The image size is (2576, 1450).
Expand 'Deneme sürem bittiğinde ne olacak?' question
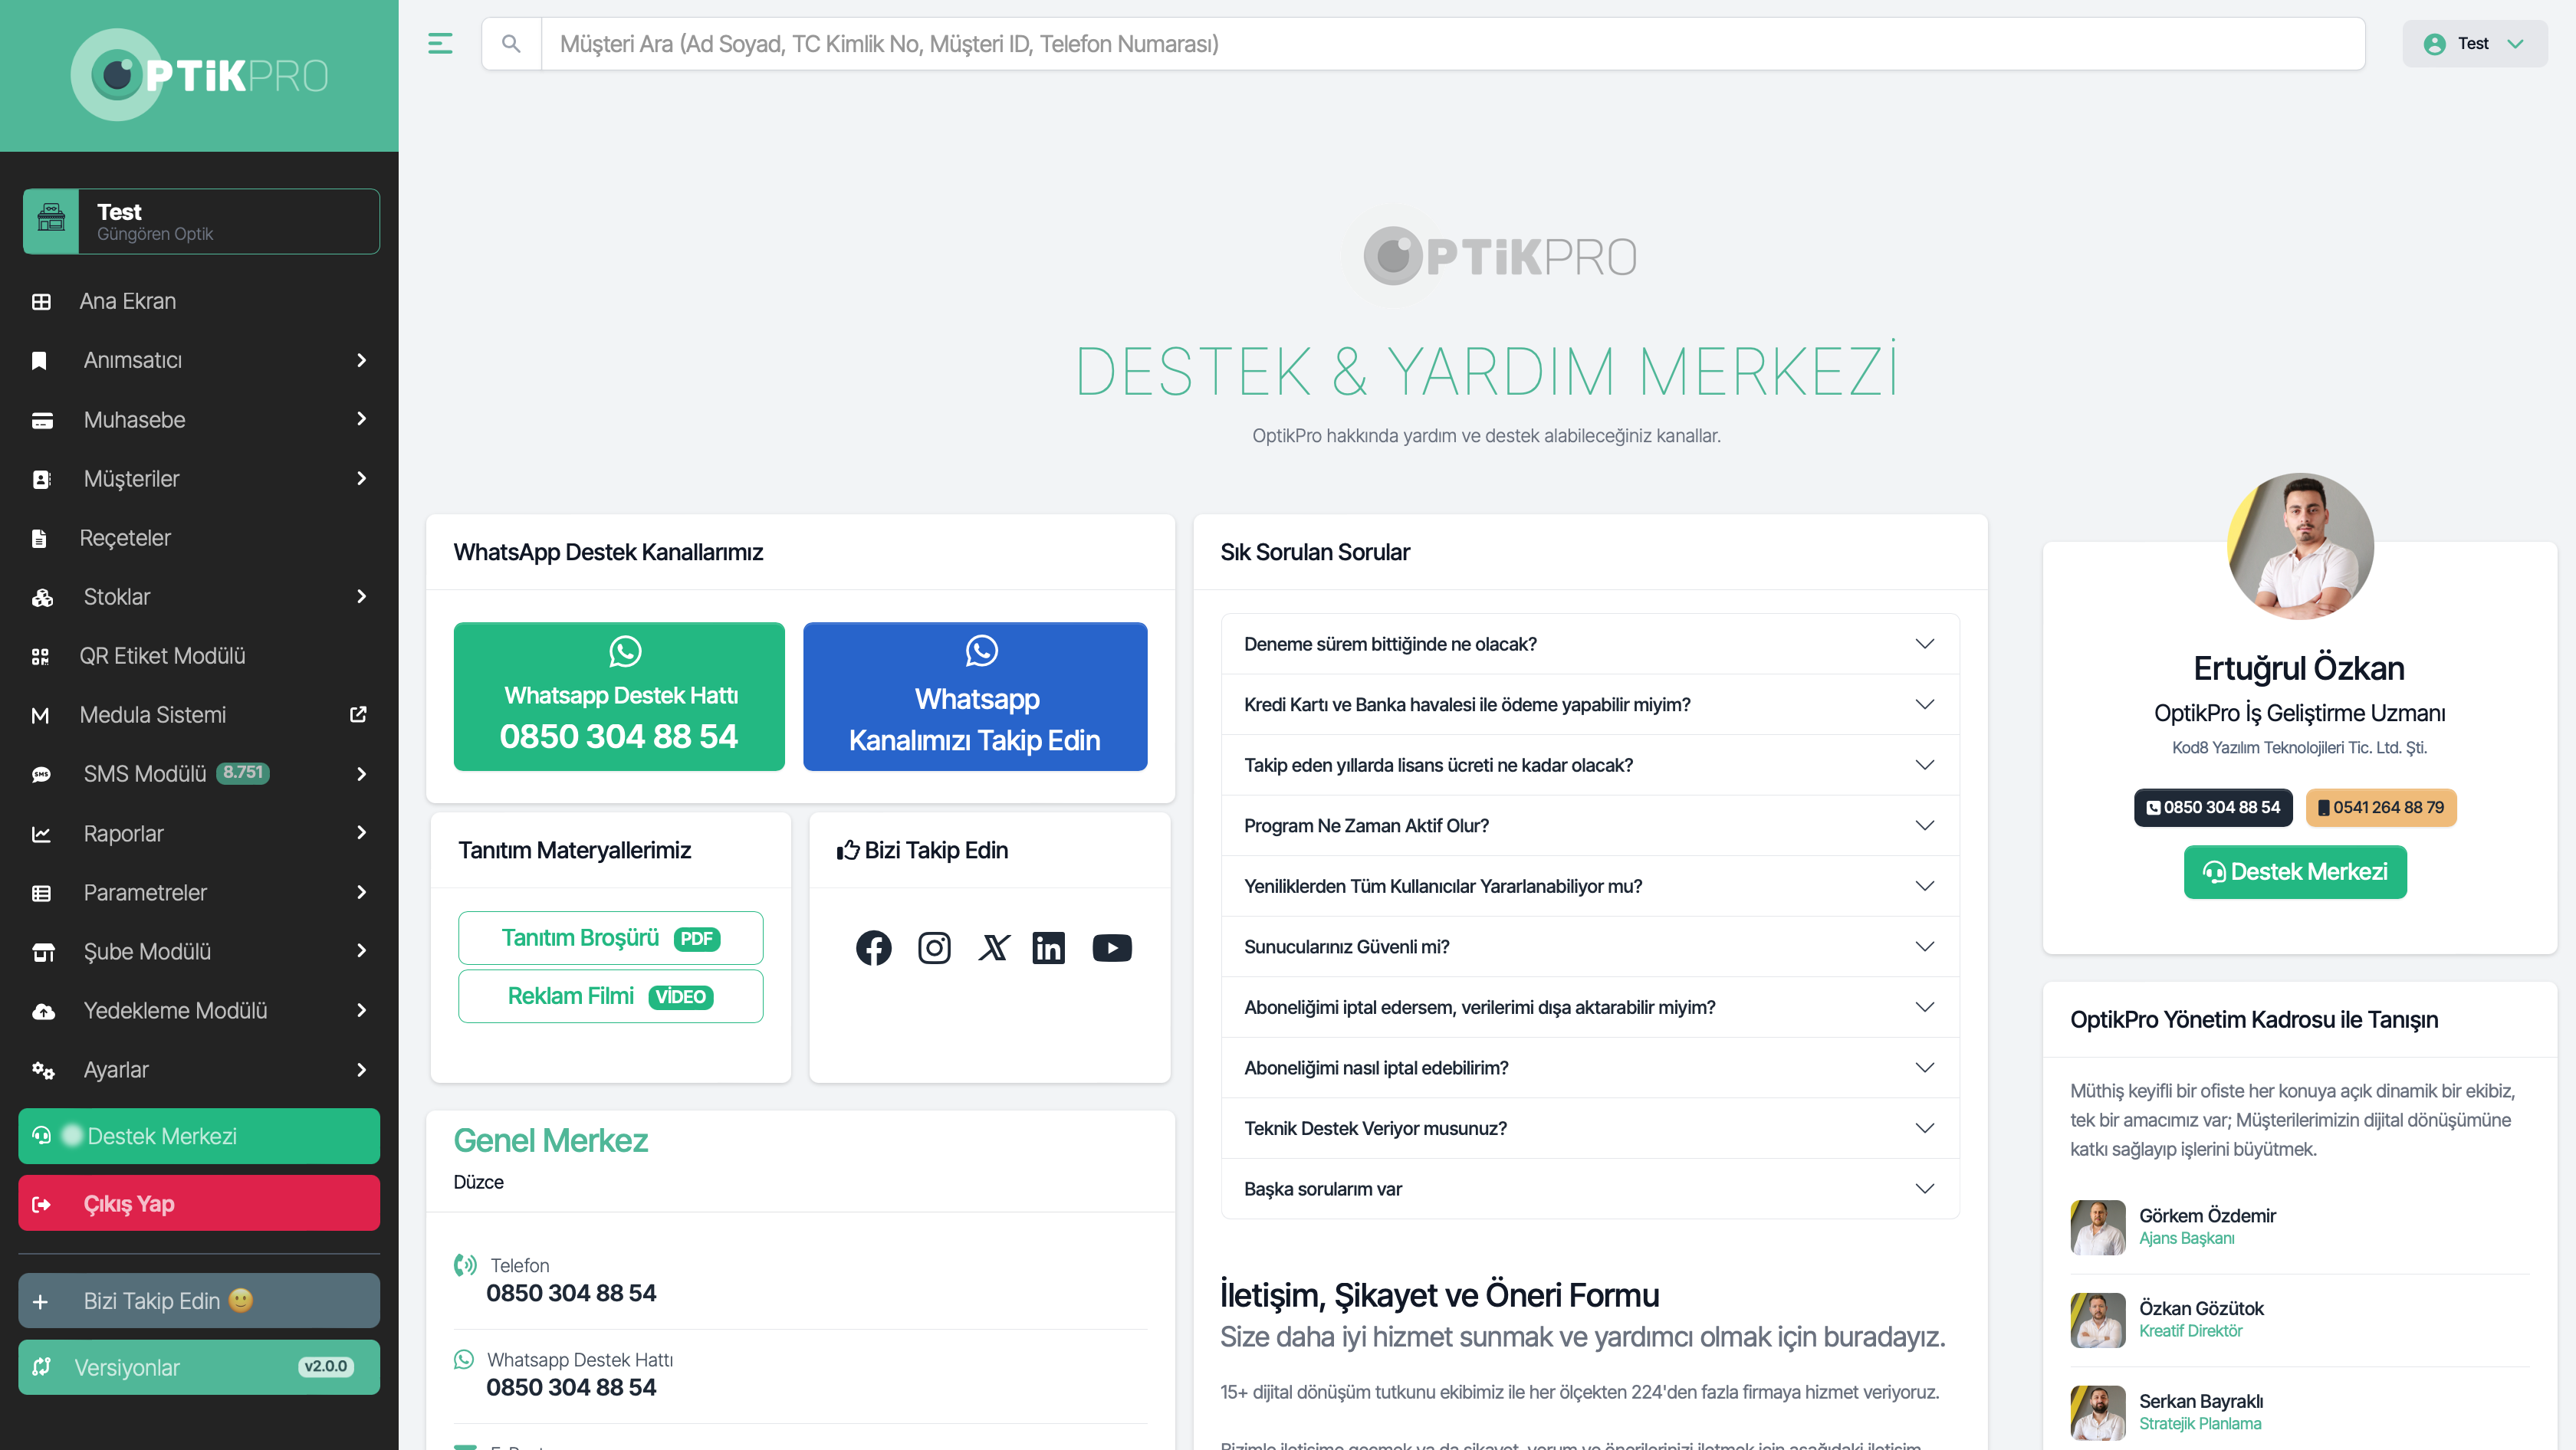[x=1589, y=645]
